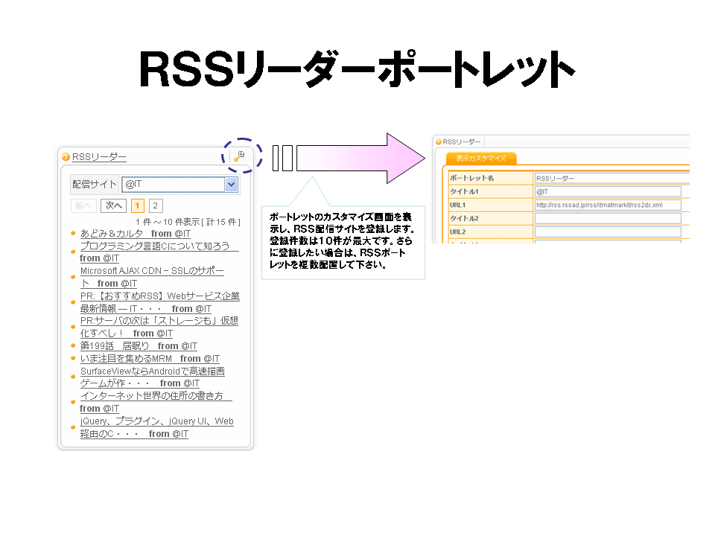Click the RSSリーダー title link in left portlet
715x536 pixels.
click(99, 157)
